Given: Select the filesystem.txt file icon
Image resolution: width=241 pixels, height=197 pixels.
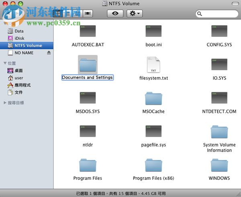Looking at the screenshot, I should pos(153,65).
